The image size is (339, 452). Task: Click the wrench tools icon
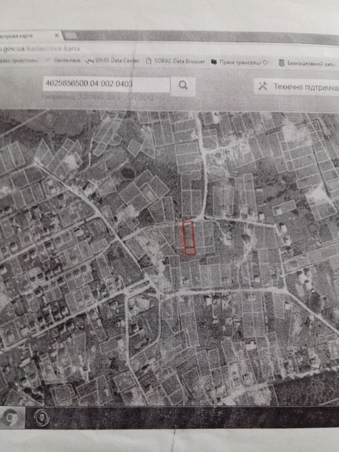pos(263,86)
